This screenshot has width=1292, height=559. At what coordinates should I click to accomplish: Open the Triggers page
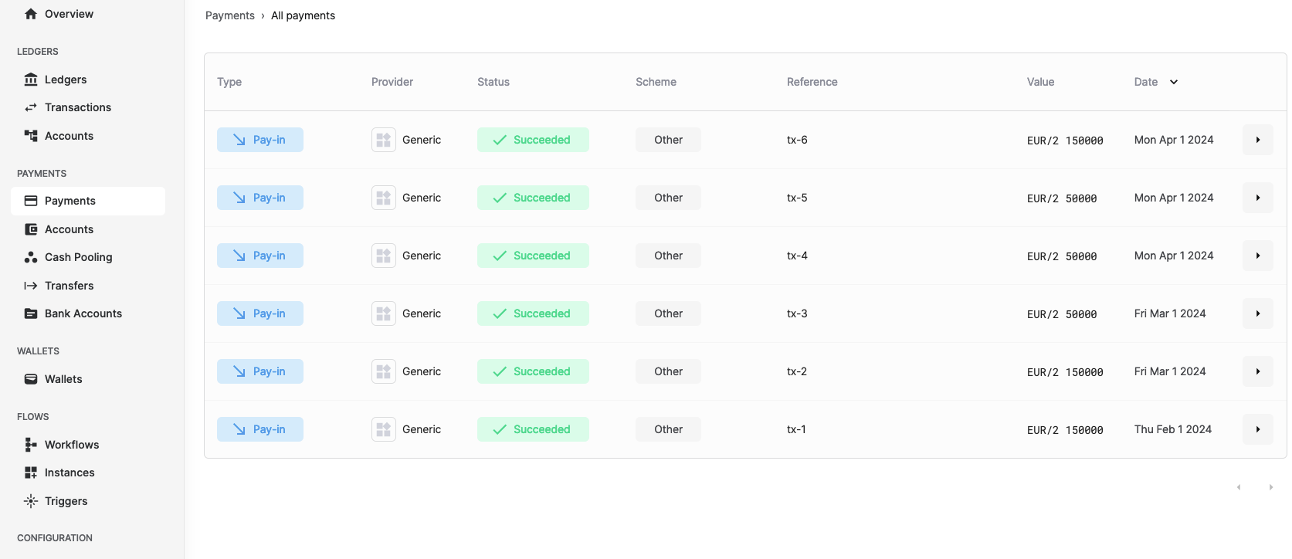(x=66, y=501)
